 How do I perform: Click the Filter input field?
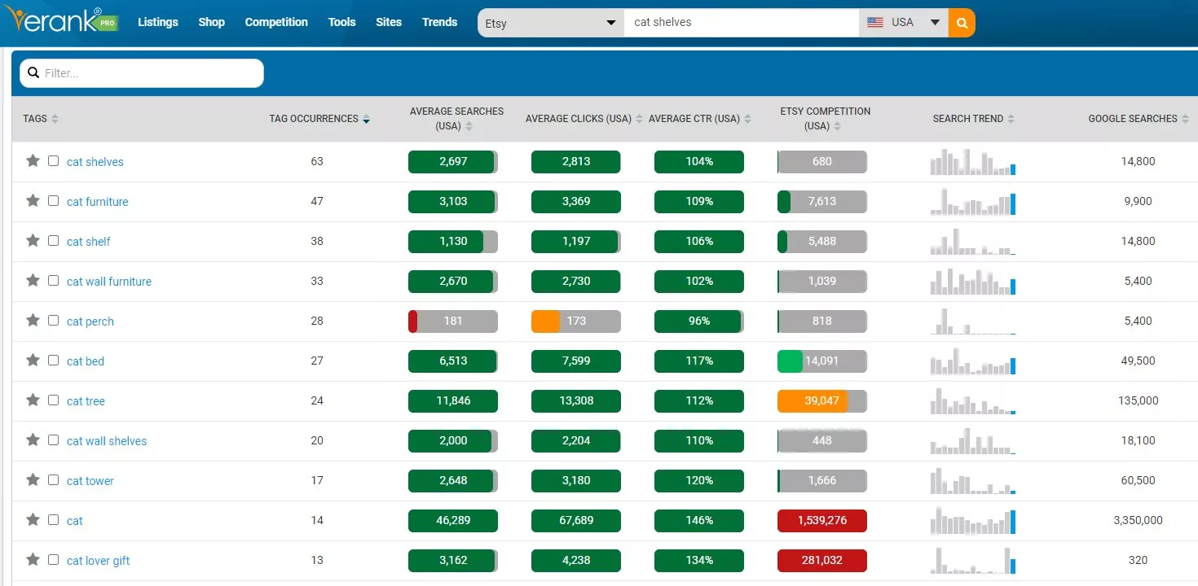[142, 73]
